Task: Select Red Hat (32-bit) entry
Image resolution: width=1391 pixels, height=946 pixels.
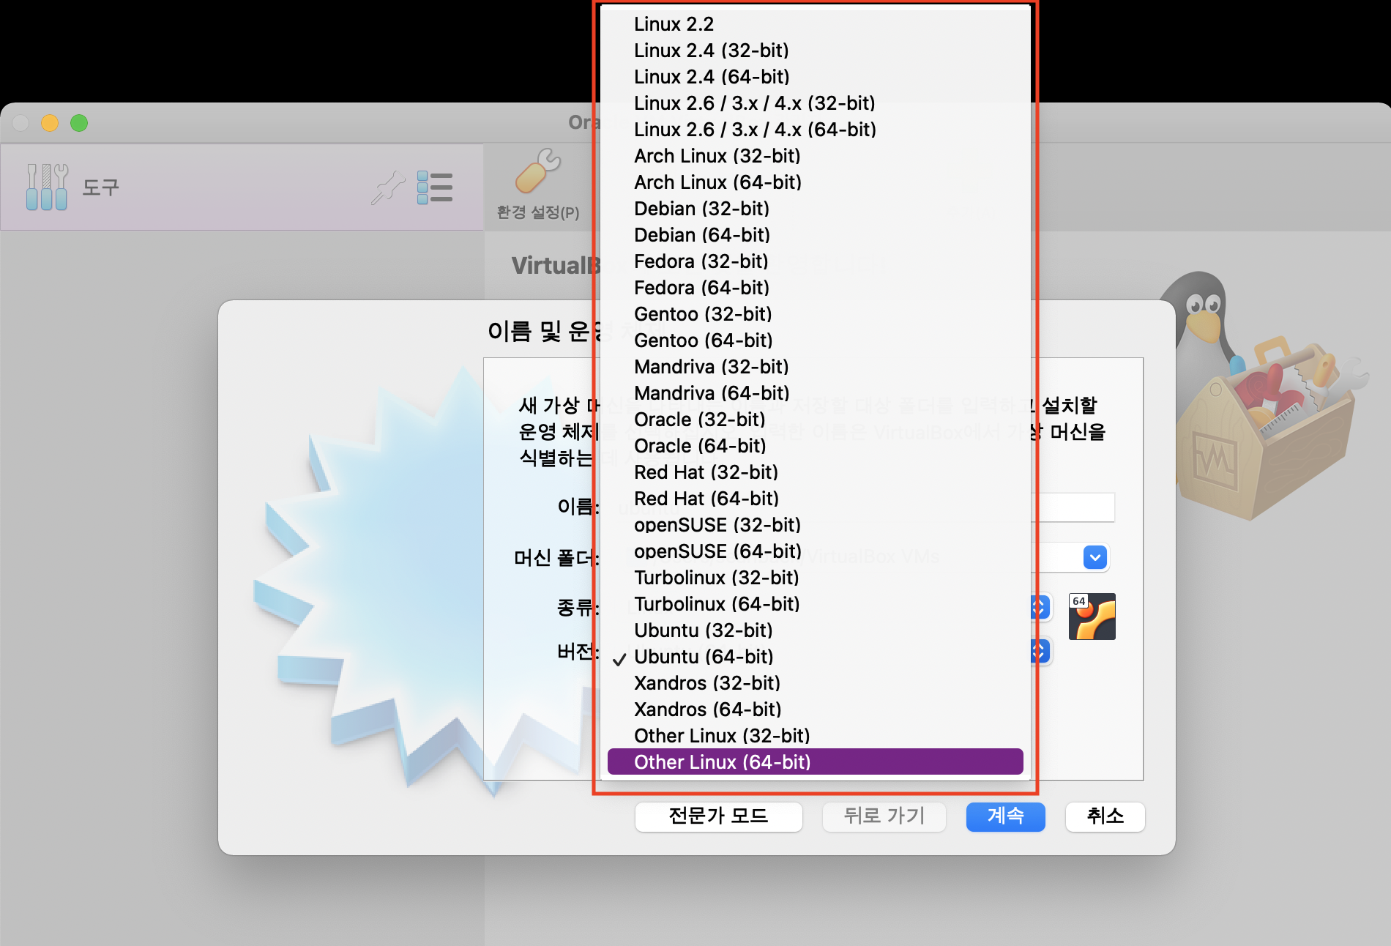Action: click(815, 472)
